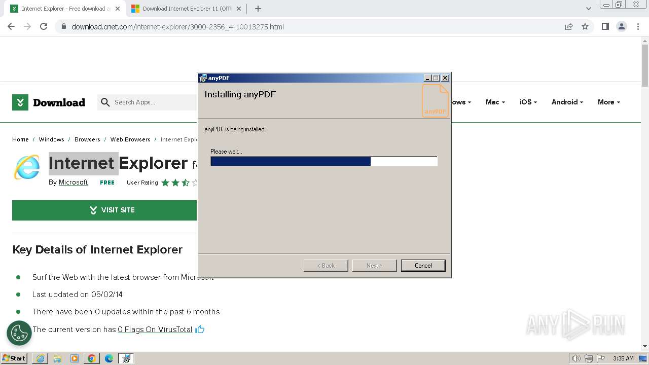
Task: Open the network tray icon
Action: point(588,358)
